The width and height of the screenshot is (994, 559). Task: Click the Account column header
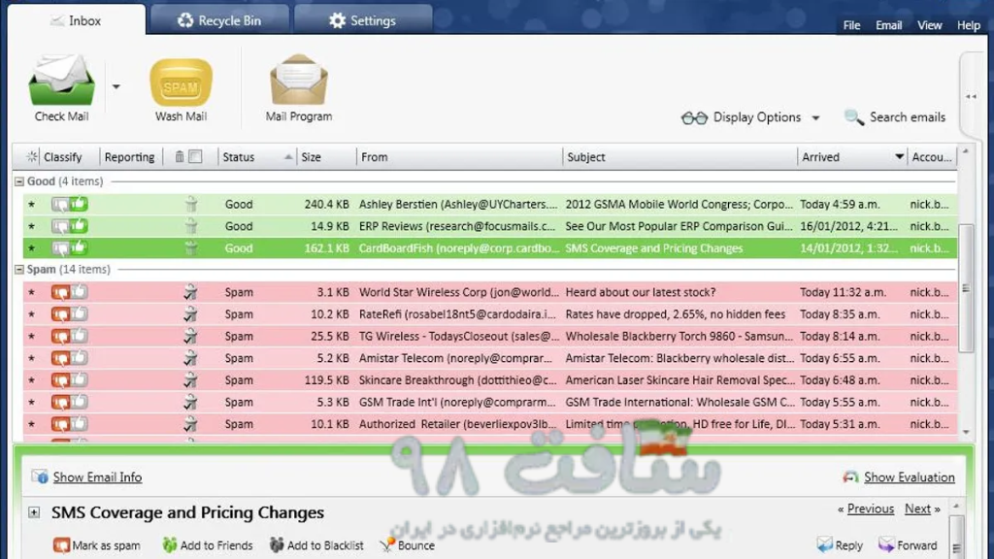pyautogui.click(x=931, y=157)
